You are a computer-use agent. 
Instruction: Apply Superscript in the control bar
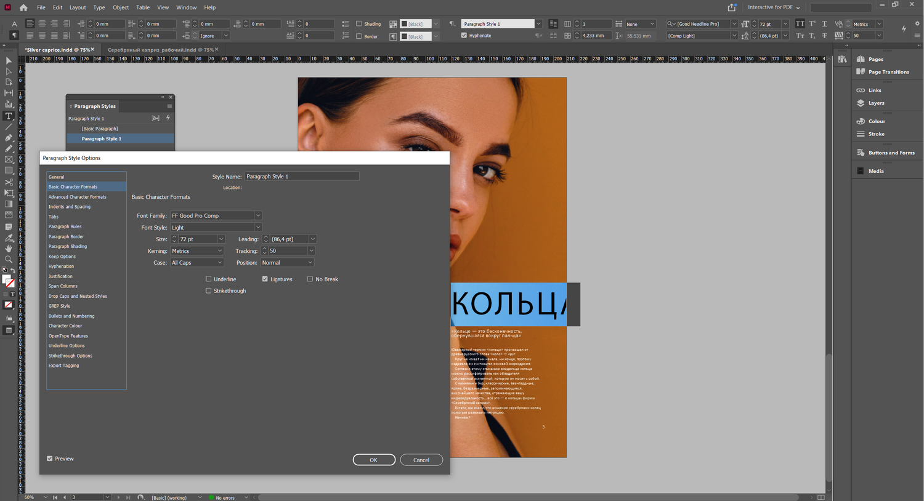(x=812, y=24)
